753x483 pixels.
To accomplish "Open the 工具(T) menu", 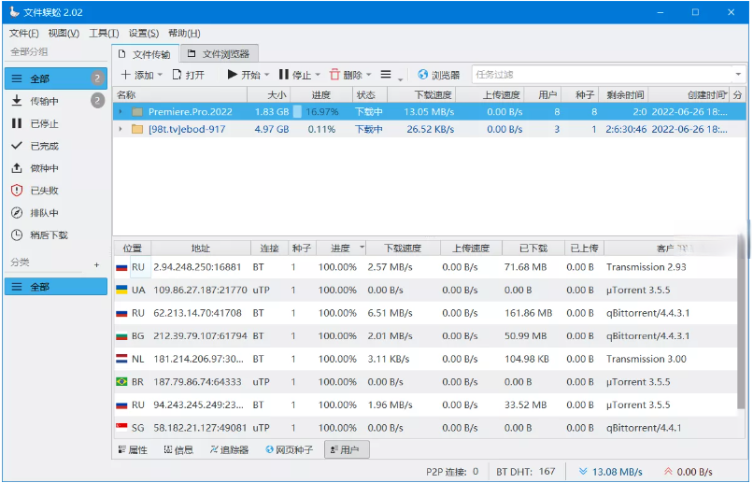I will [x=104, y=33].
